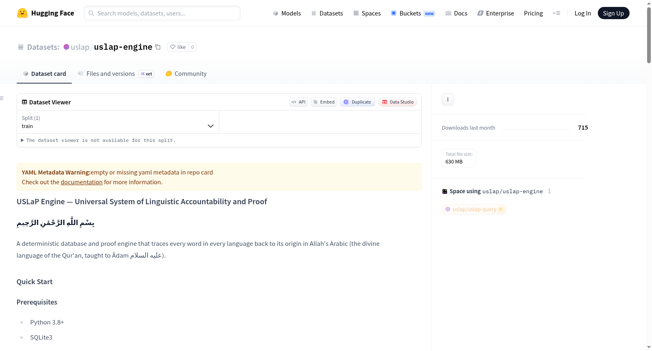Like the uslap-engine dataset
Screen dimensions: 652x351
click(178, 47)
